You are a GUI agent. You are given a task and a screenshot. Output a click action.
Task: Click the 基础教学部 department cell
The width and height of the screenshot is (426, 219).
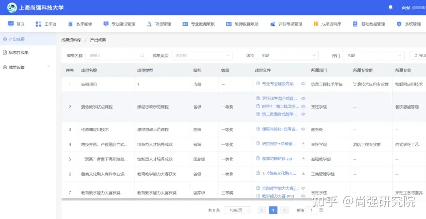pyautogui.click(x=321, y=159)
